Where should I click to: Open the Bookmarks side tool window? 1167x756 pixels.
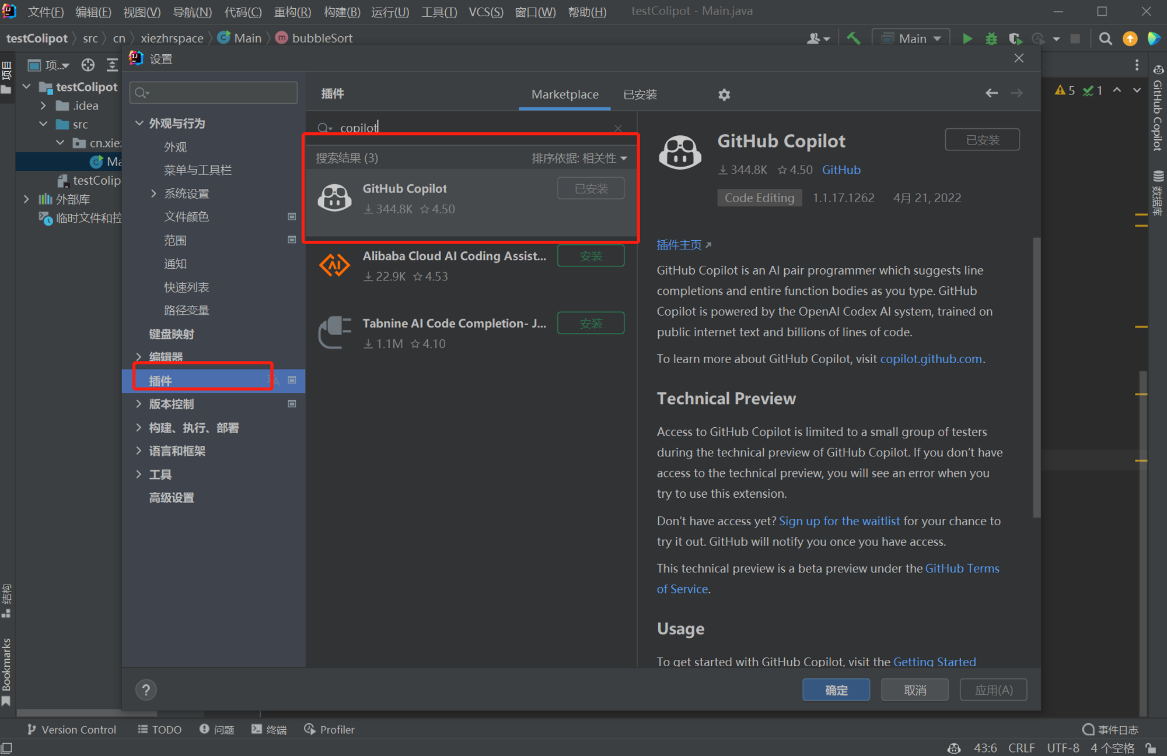pyautogui.click(x=6, y=671)
